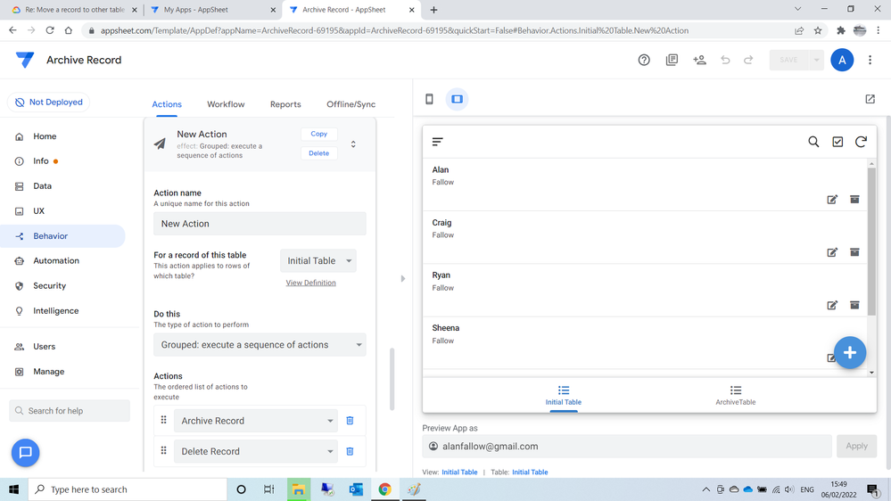The height and width of the screenshot is (501, 891).
Task: Click the Copy action button
Action: pyautogui.click(x=318, y=134)
